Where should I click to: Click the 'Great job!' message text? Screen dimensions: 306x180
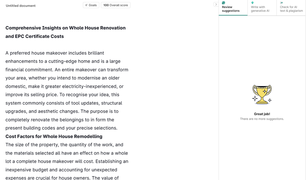[x=262, y=114]
